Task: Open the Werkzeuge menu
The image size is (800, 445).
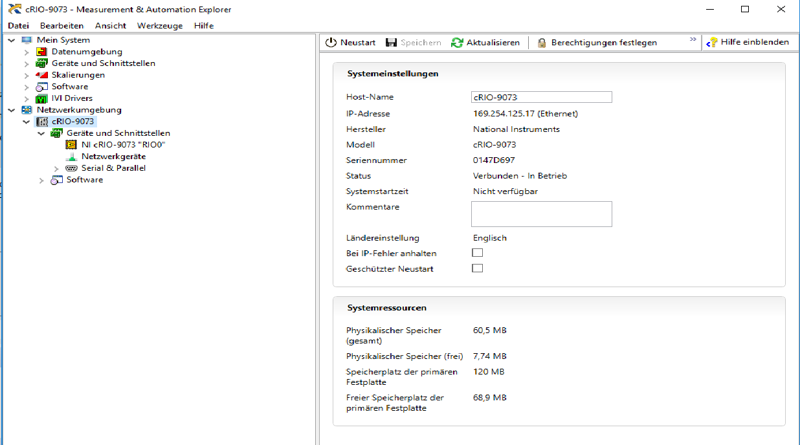Action: click(160, 26)
